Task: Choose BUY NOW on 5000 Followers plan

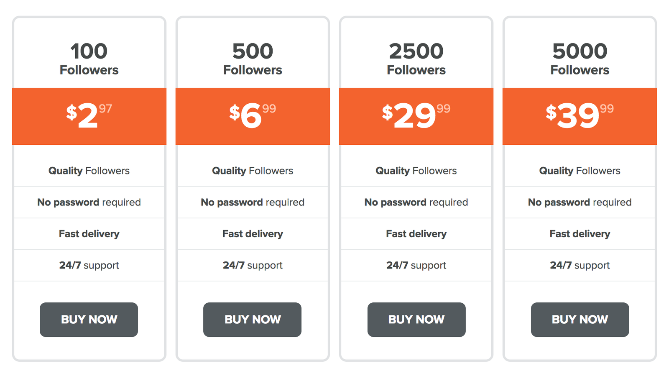Action: click(580, 320)
